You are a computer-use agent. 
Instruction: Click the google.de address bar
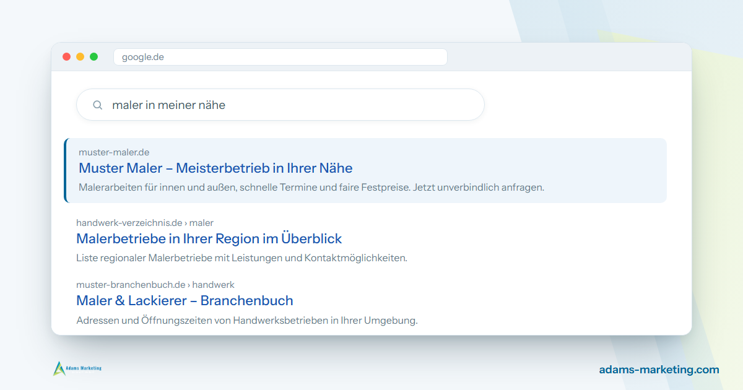click(x=280, y=57)
